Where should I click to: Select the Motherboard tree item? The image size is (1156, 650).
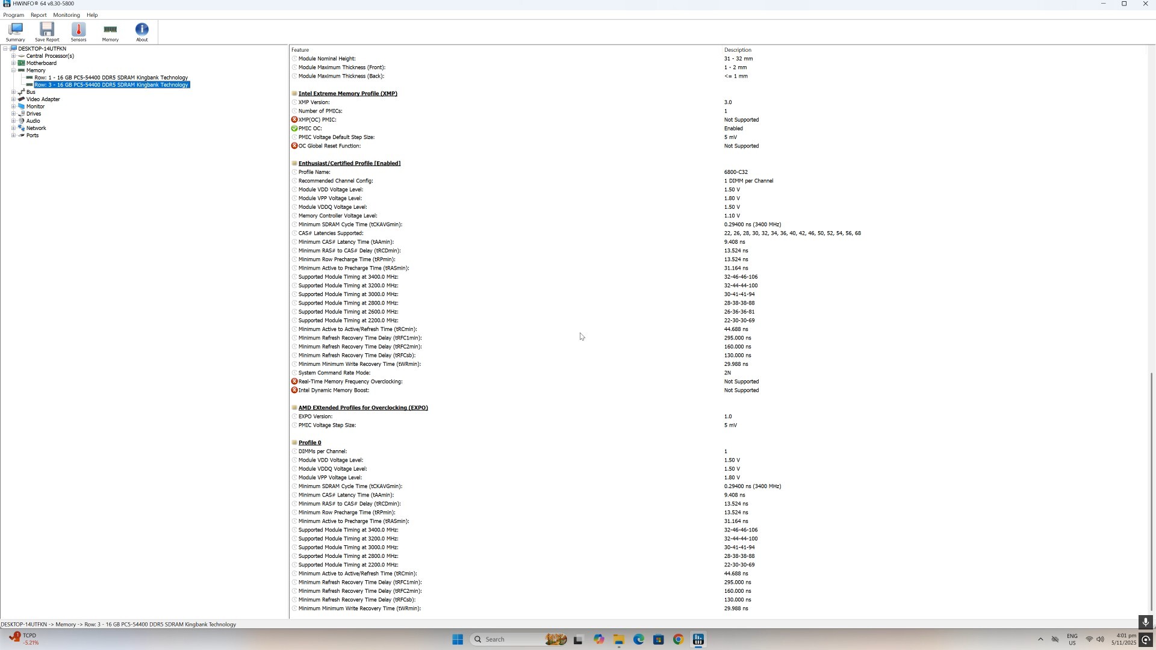tap(41, 63)
